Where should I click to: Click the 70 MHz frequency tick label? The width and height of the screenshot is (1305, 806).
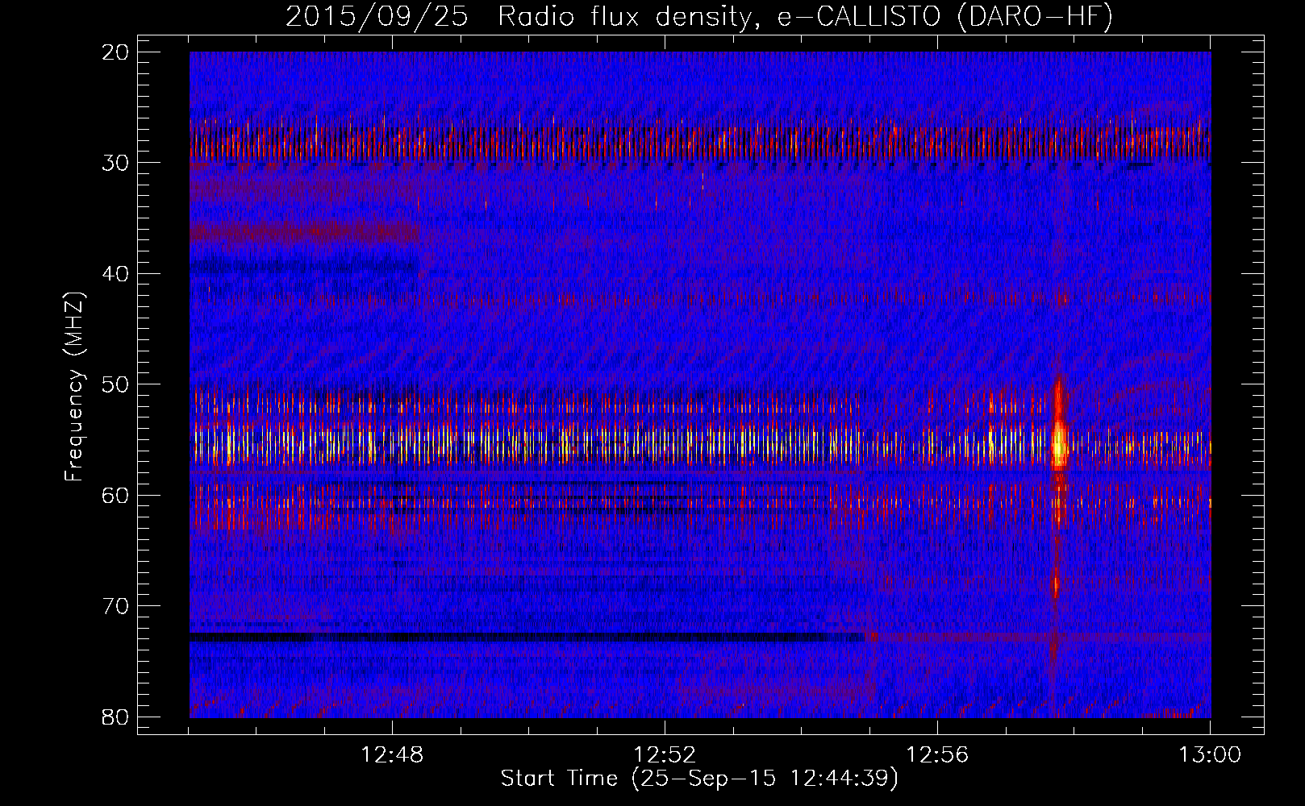(116, 606)
